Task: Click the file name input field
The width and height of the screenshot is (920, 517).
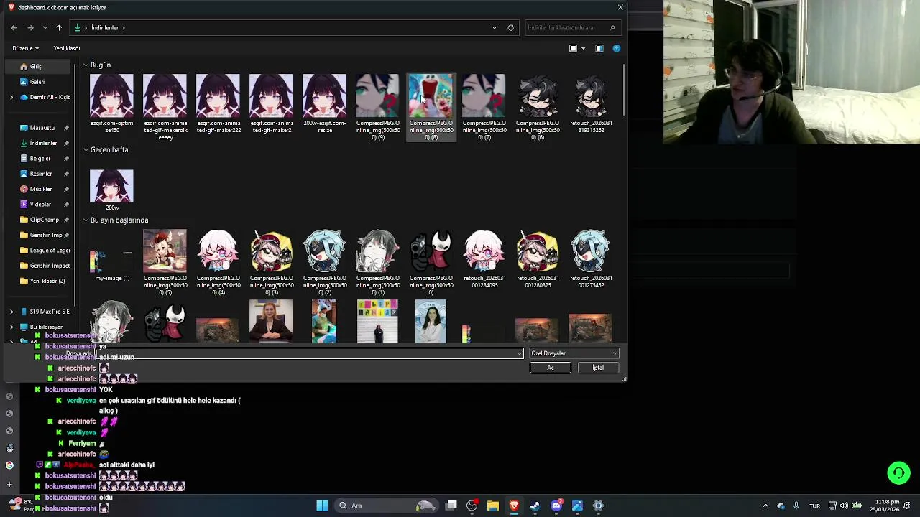Action: (x=309, y=353)
